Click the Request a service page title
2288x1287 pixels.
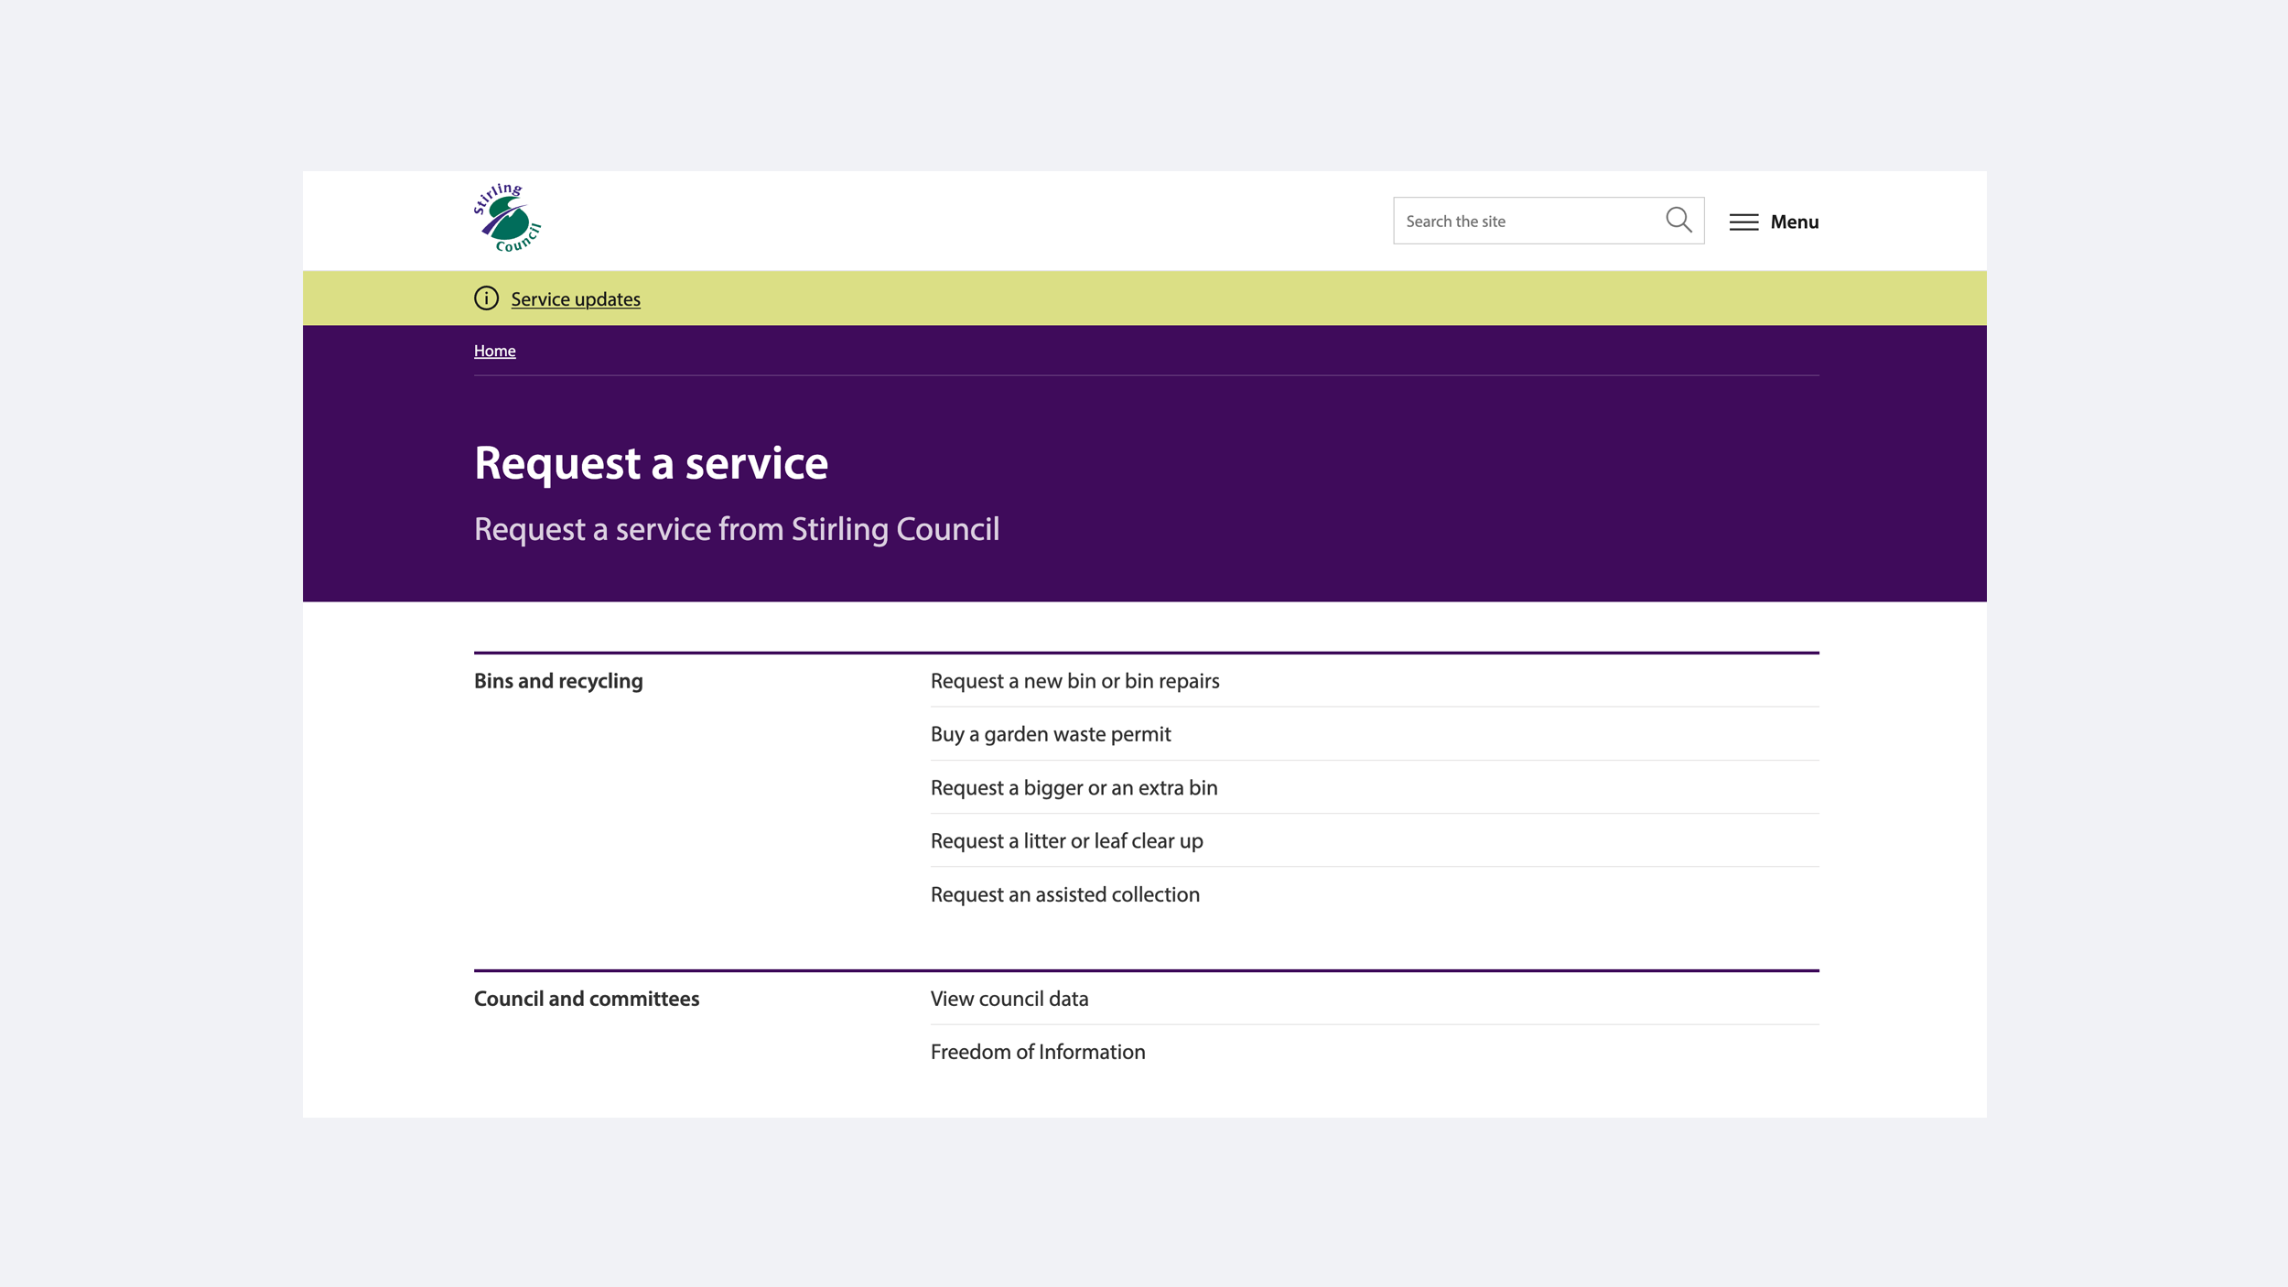tap(650, 463)
